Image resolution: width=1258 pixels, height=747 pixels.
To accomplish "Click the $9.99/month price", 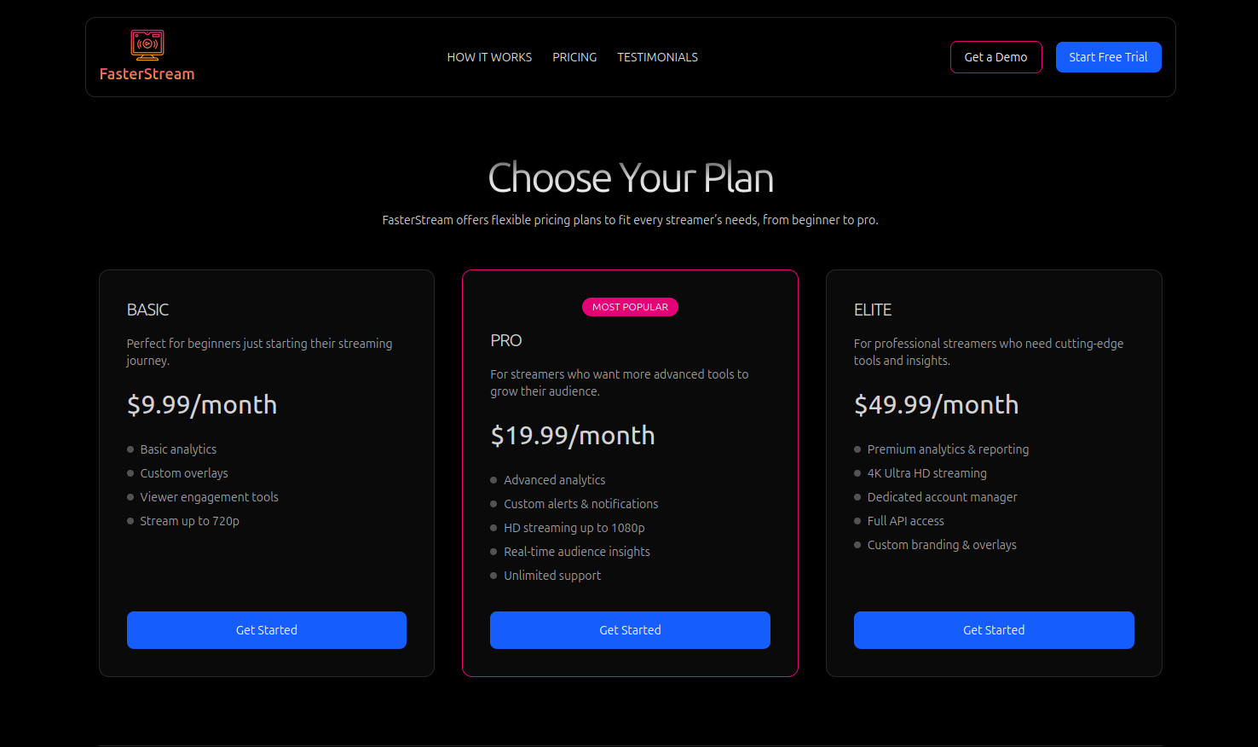I will tap(202, 405).
